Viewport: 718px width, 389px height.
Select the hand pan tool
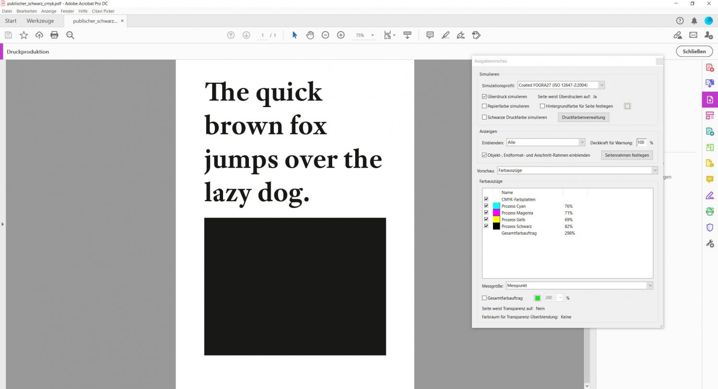(x=310, y=35)
